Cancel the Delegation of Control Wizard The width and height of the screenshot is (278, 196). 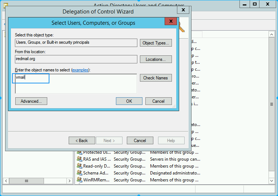pyautogui.click(x=140, y=141)
